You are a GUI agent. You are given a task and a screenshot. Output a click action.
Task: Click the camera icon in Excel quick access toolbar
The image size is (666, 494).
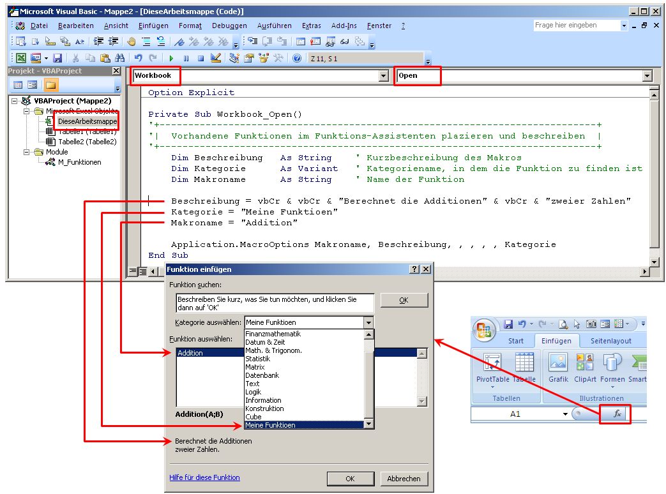(591, 324)
